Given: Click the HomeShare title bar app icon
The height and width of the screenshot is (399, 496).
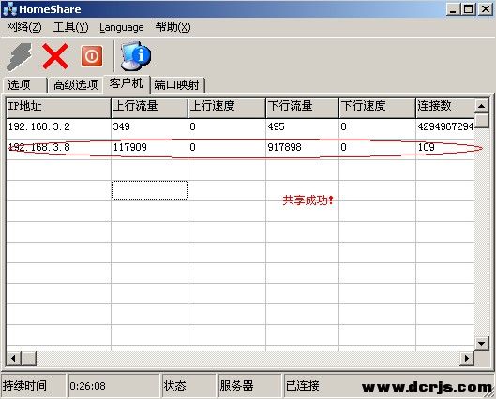Looking at the screenshot, I should 9,8.
